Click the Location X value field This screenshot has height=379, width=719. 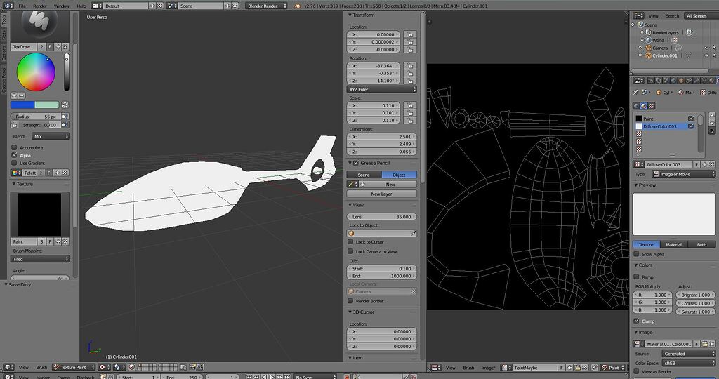374,34
